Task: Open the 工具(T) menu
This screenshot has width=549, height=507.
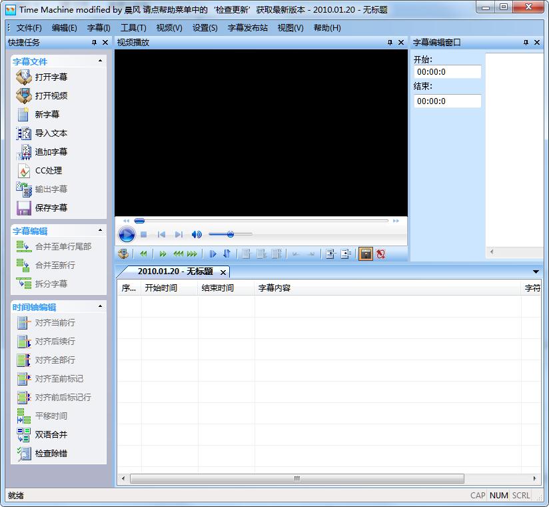Action: 133,27
